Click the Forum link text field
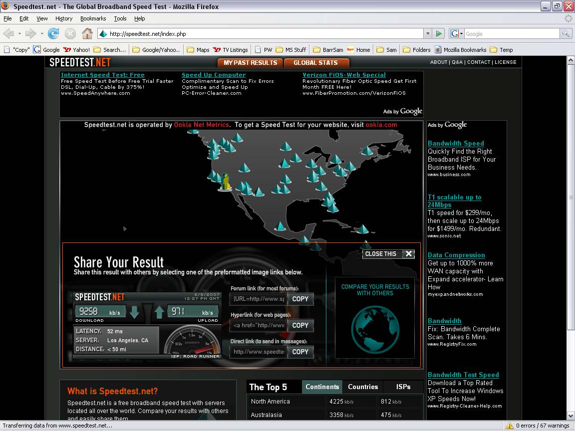575x431 pixels. point(258,299)
